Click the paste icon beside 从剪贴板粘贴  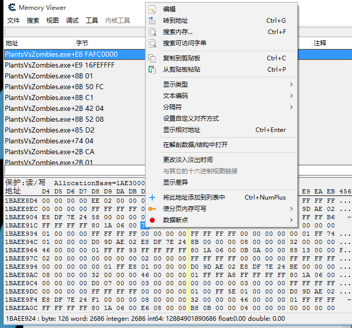coord(152,70)
